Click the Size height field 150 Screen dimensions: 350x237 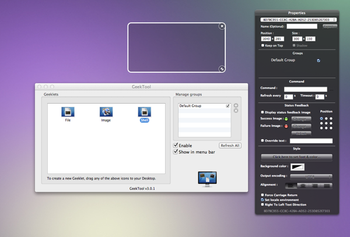click(x=310, y=39)
